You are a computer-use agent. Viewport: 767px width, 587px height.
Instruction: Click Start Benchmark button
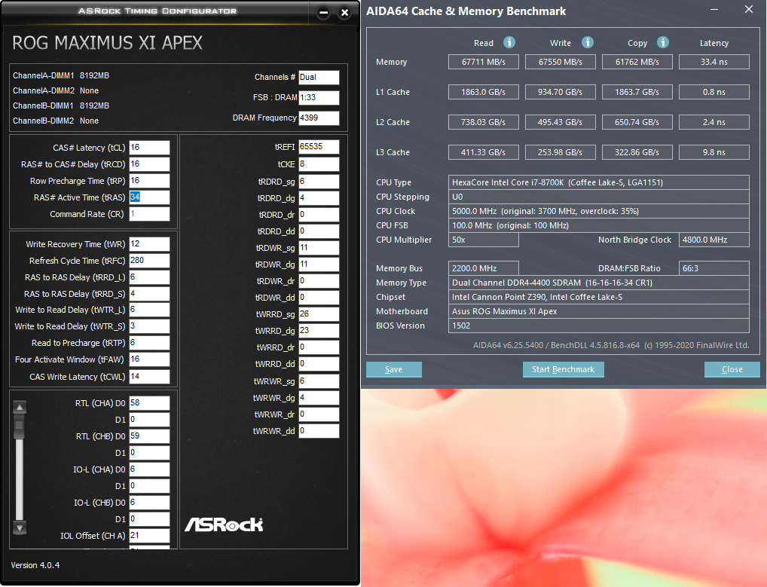click(564, 369)
